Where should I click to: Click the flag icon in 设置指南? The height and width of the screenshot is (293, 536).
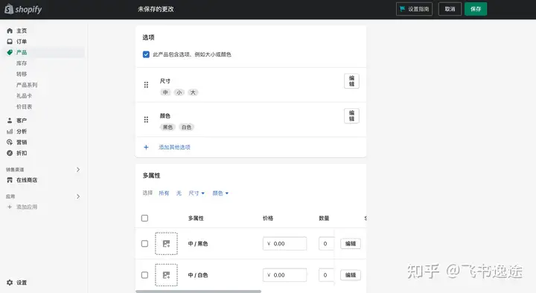(x=402, y=9)
